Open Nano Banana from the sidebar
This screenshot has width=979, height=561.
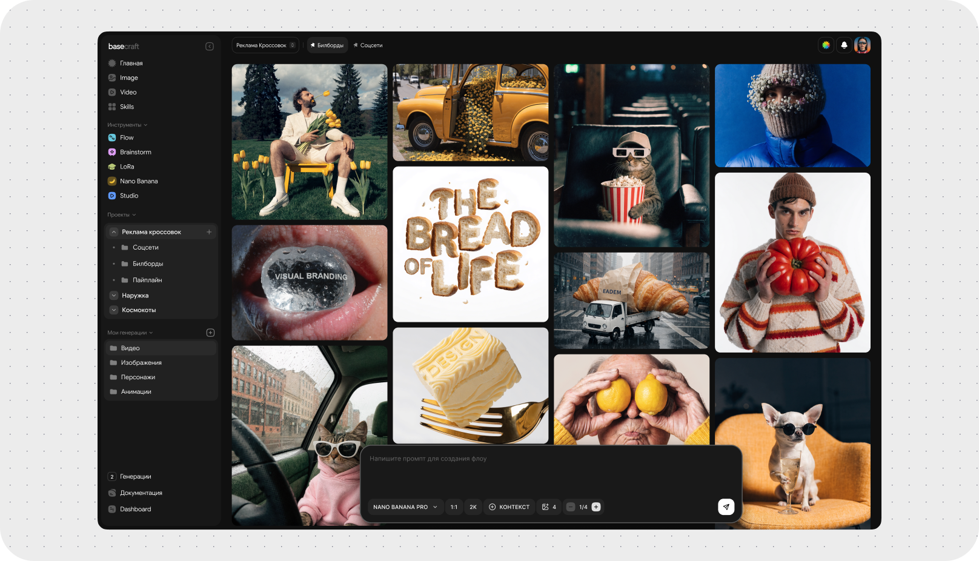(138, 181)
